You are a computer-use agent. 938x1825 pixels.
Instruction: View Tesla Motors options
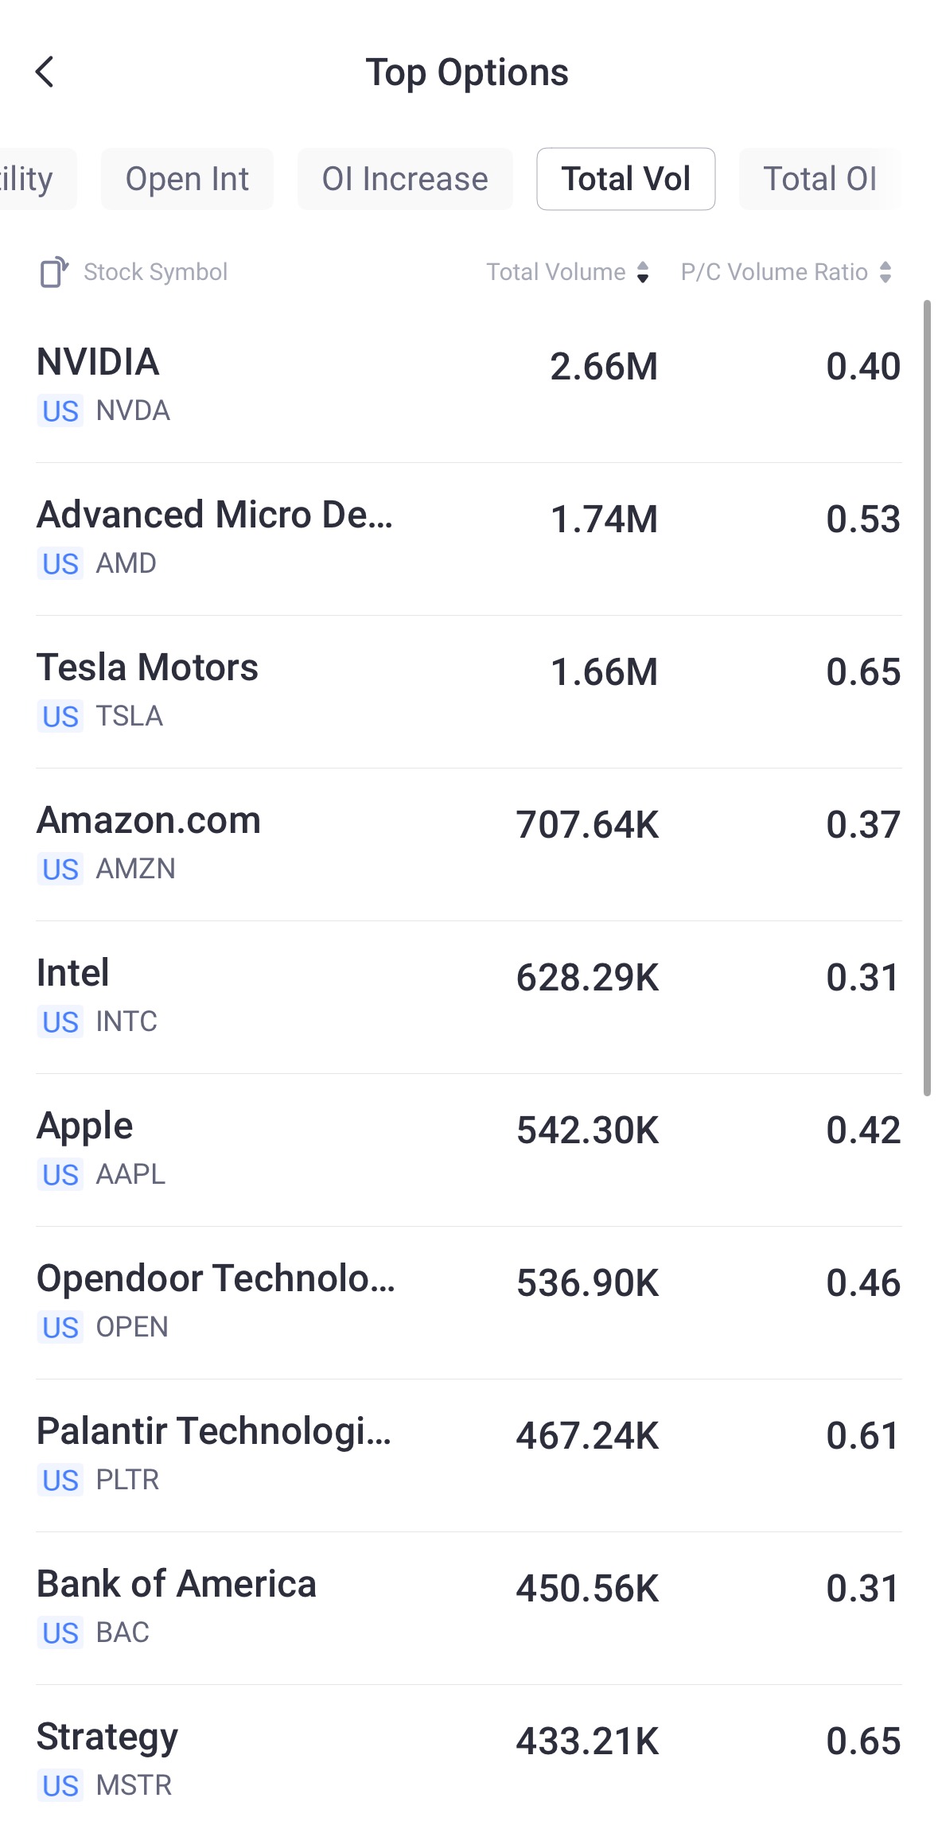tap(469, 691)
